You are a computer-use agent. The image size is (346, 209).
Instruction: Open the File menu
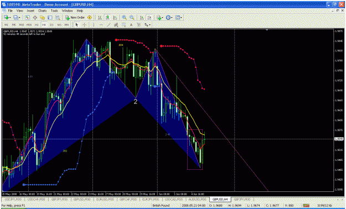tap(10, 11)
